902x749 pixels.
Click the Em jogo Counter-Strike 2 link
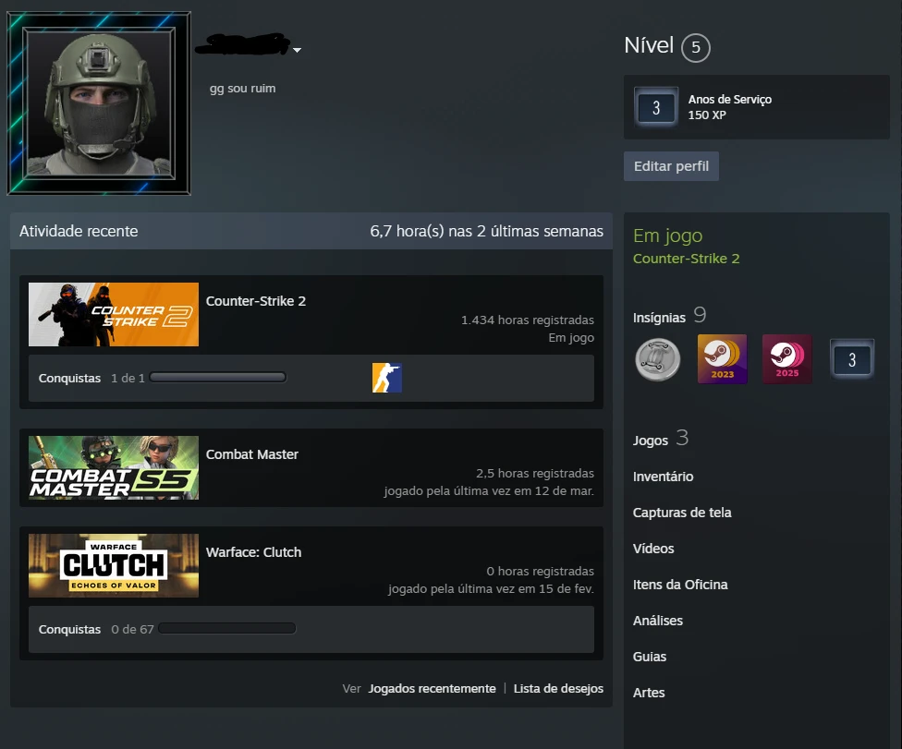pos(687,259)
